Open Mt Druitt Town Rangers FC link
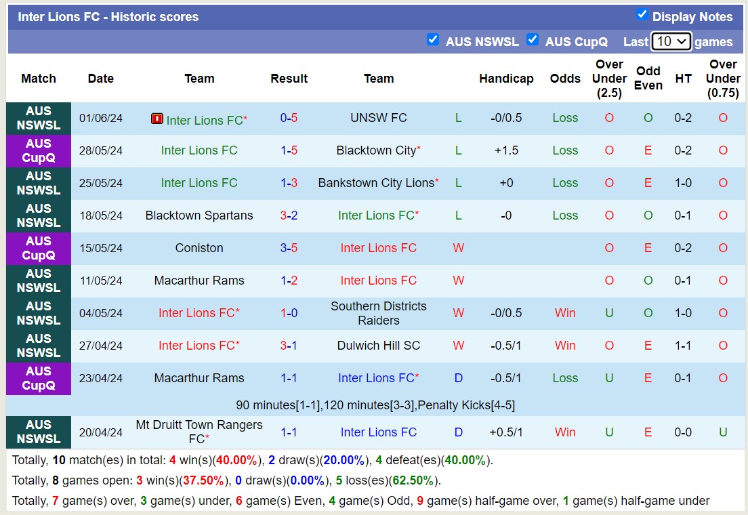This screenshot has width=748, height=515. pyautogui.click(x=199, y=432)
